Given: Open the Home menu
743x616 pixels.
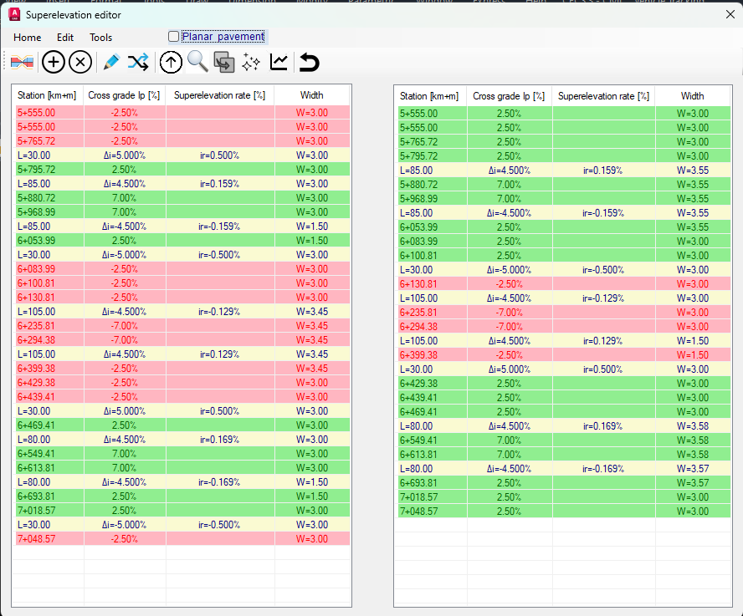Looking at the screenshot, I should [27, 38].
